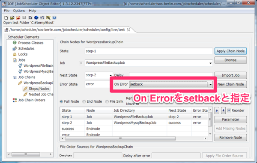Click the blue globe toolbar icon

coord(36,18)
